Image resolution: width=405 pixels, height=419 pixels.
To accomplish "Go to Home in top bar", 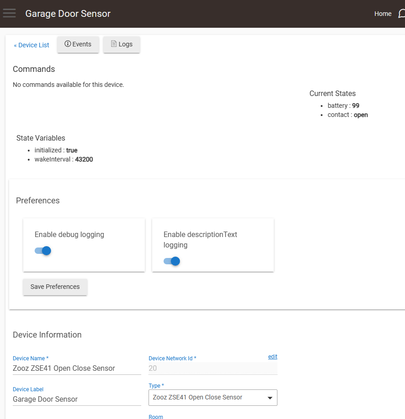I will click(x=383, y=14).
